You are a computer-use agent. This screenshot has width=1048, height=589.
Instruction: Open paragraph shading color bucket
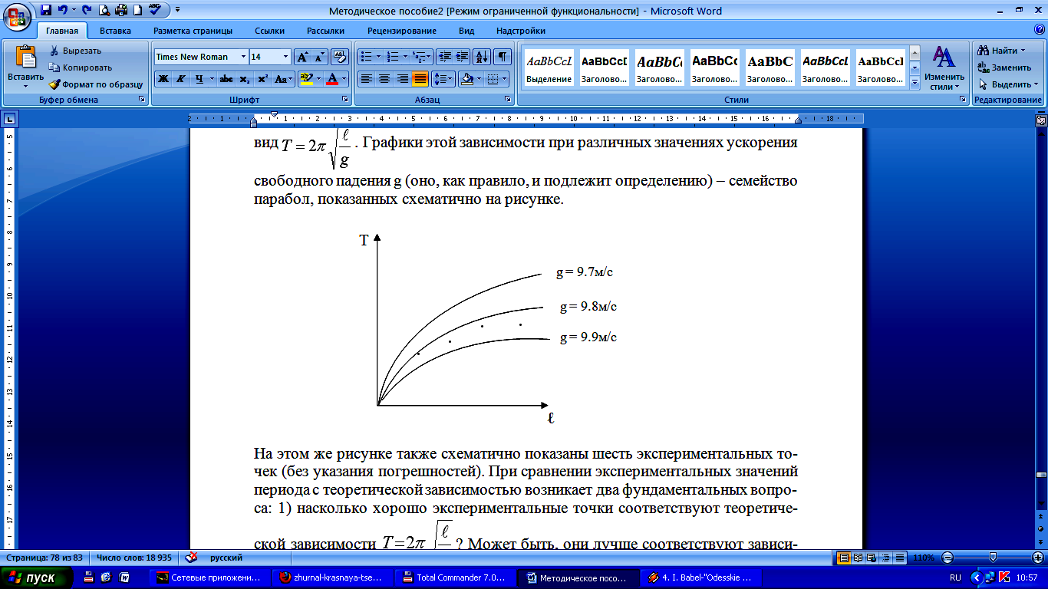pos(466,78)
